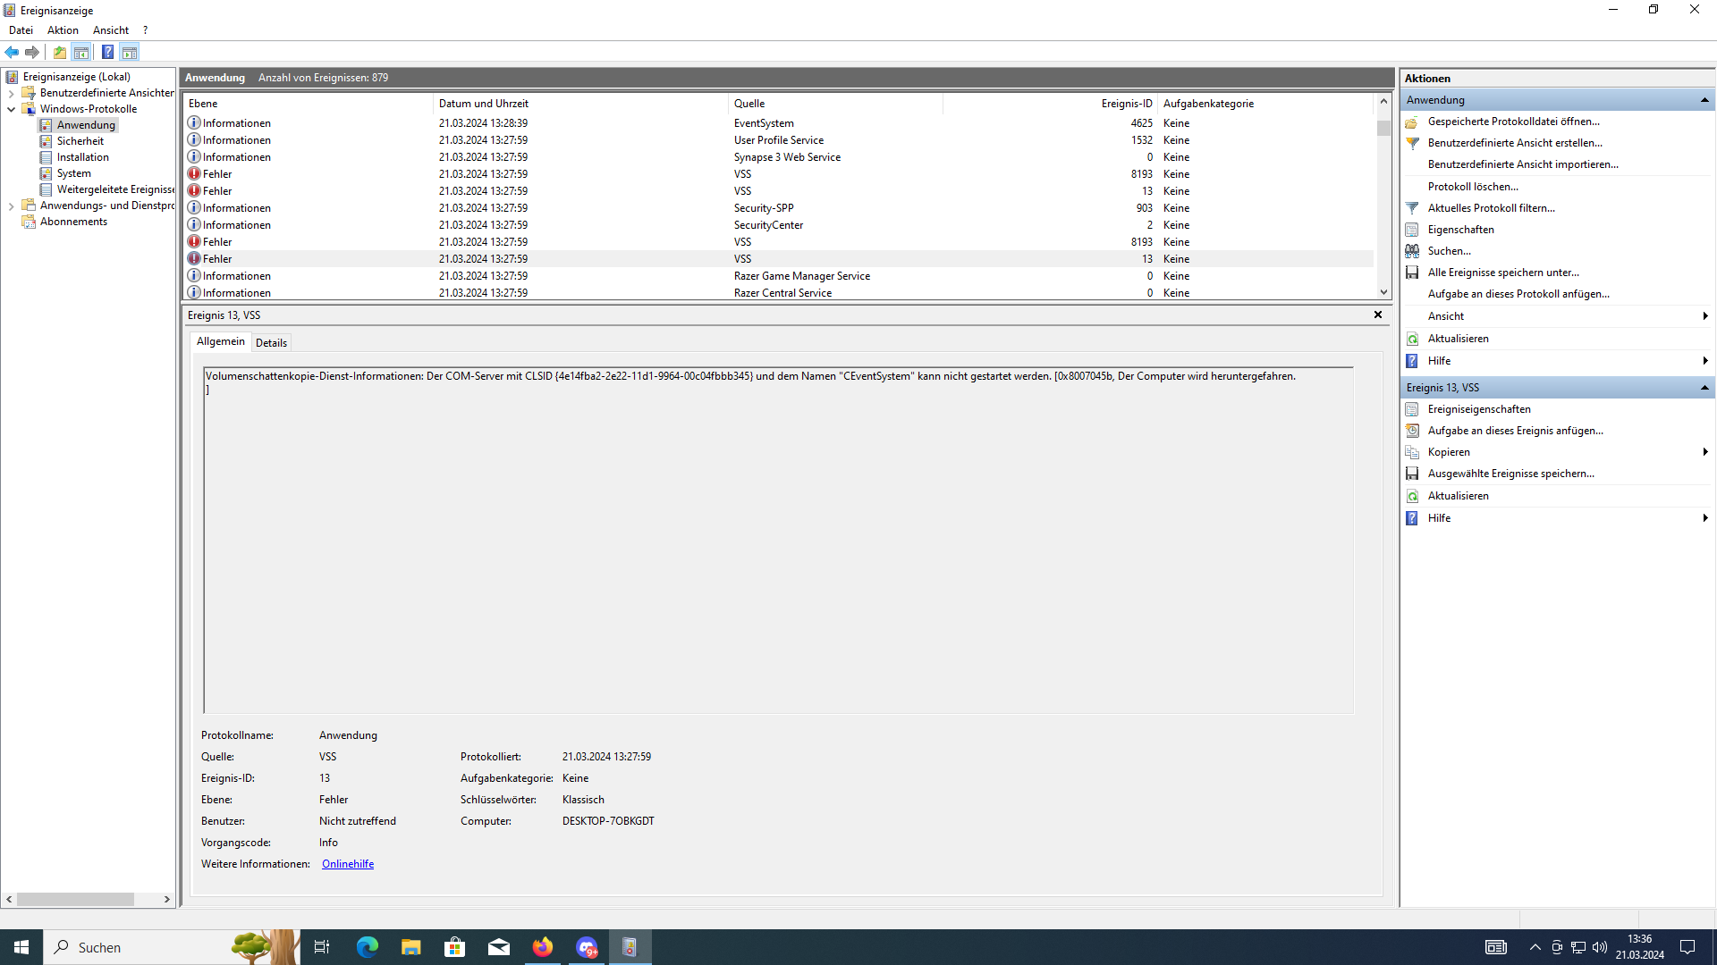Click the forward arrow toolbar icon
1717x965 pixels.
coord(32,52)
